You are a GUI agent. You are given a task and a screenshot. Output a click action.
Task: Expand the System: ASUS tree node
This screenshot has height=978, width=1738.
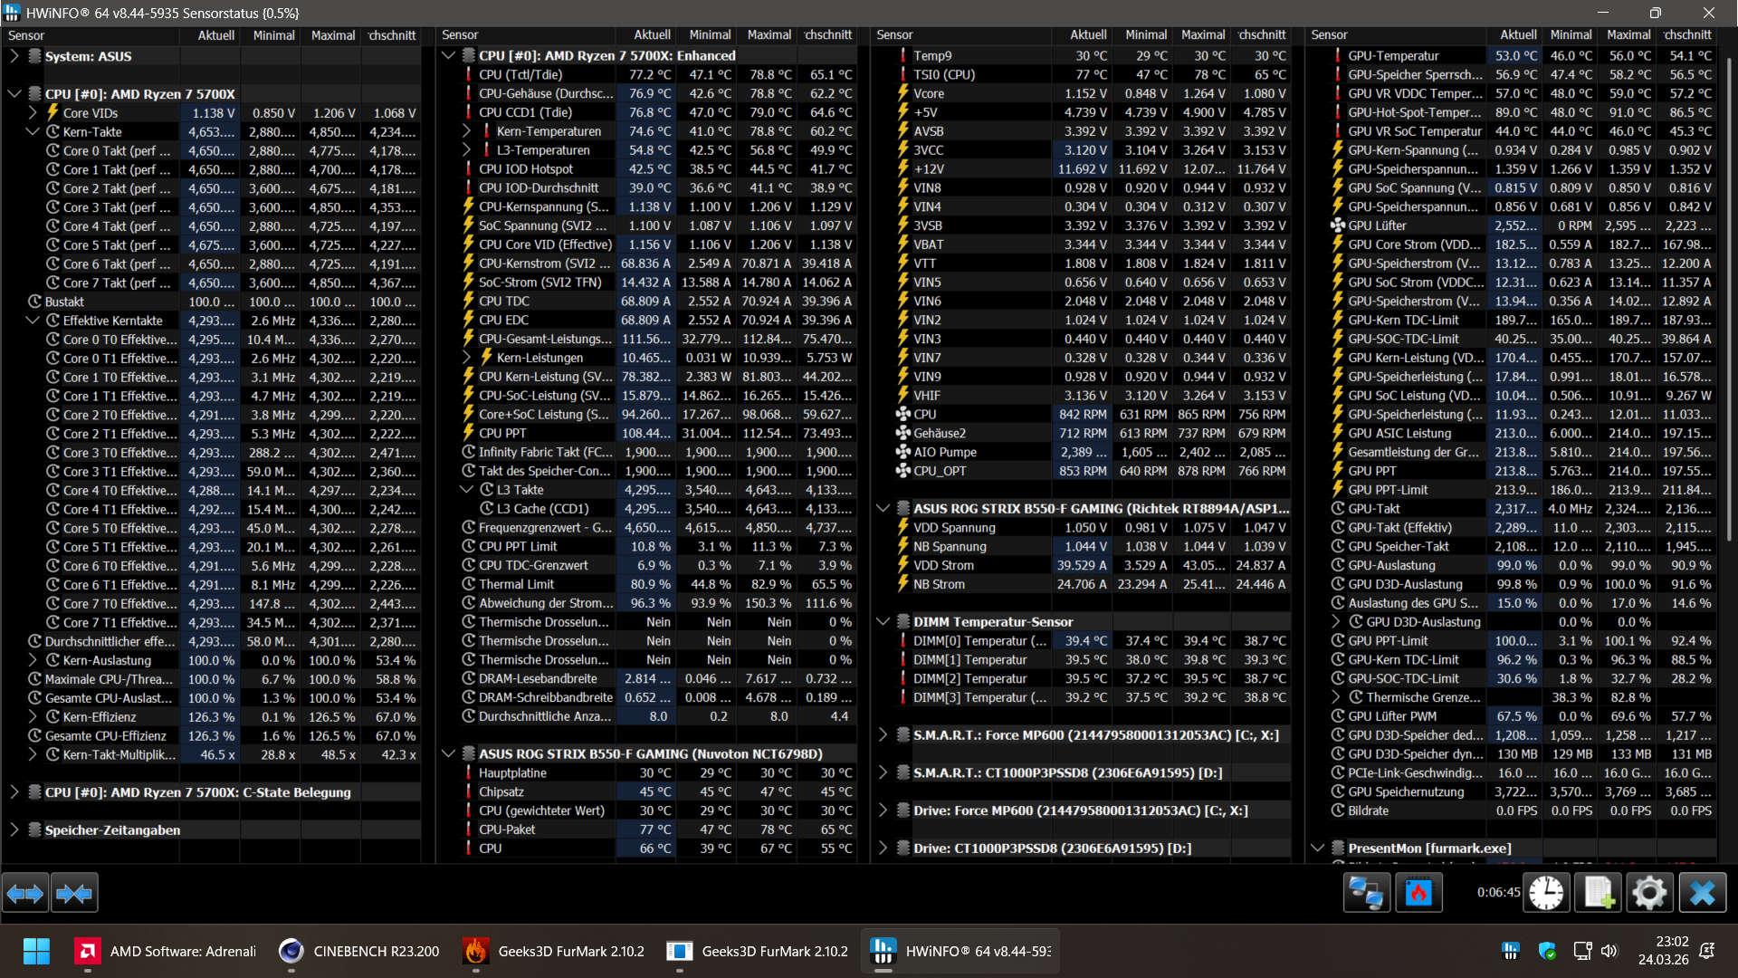click(x=14, y=56)
